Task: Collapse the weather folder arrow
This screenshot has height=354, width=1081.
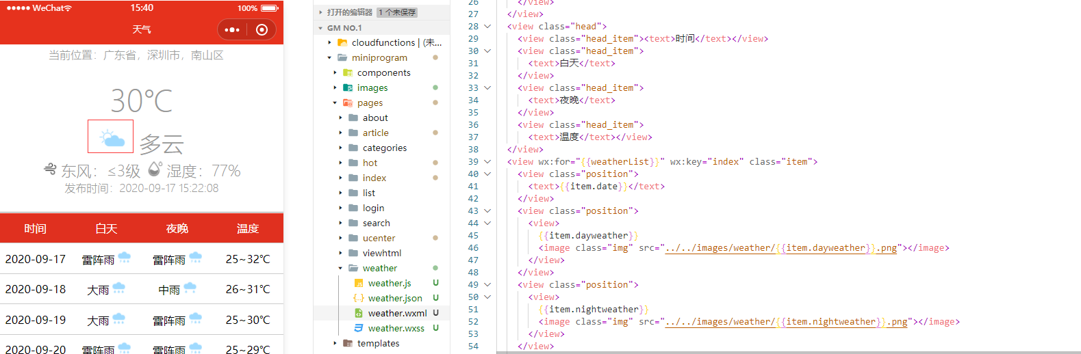Action: click(340, 268)
